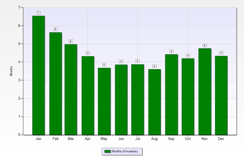
Task: Click the 'Nov' x-axis label
Action: pos(204,139)
